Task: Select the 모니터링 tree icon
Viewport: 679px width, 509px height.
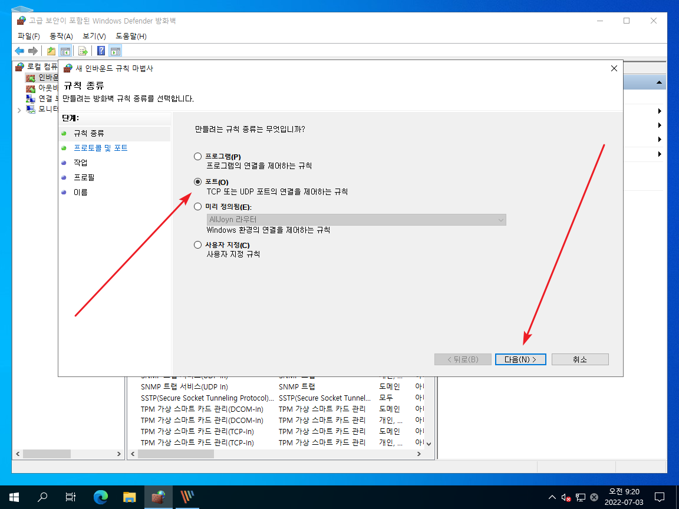Action: point(30,109)
